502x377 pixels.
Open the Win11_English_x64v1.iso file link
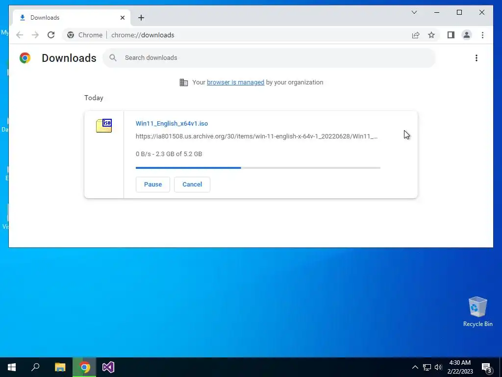tap(172, 123)
